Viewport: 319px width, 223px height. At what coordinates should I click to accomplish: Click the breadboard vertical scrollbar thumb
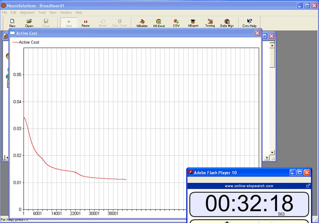pos(272,58)
